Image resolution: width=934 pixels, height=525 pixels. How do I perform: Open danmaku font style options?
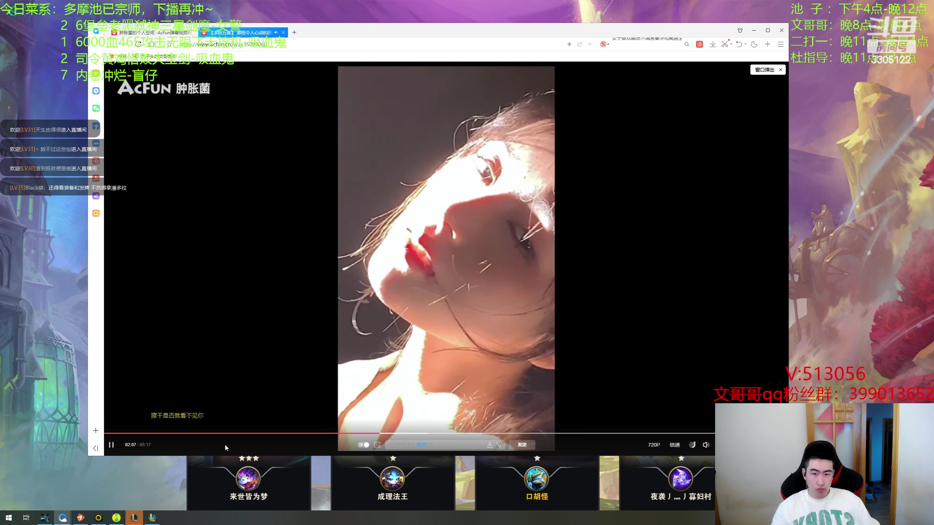tap(490, 444)
